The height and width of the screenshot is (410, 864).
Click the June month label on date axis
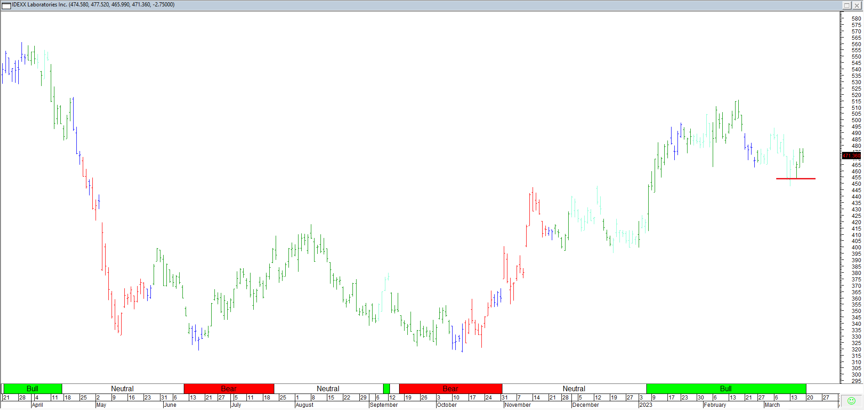pos(170,405)
